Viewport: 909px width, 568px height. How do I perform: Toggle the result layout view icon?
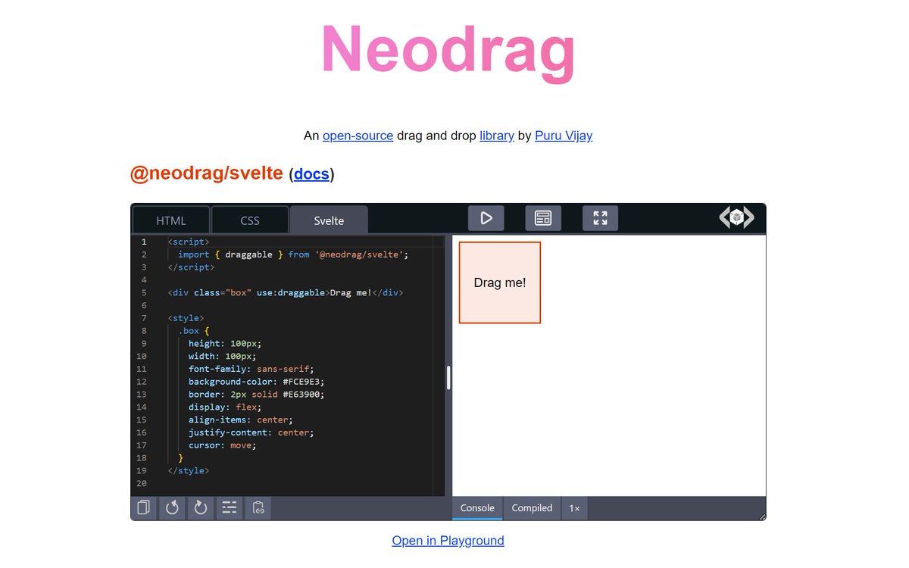pos(543,218)
